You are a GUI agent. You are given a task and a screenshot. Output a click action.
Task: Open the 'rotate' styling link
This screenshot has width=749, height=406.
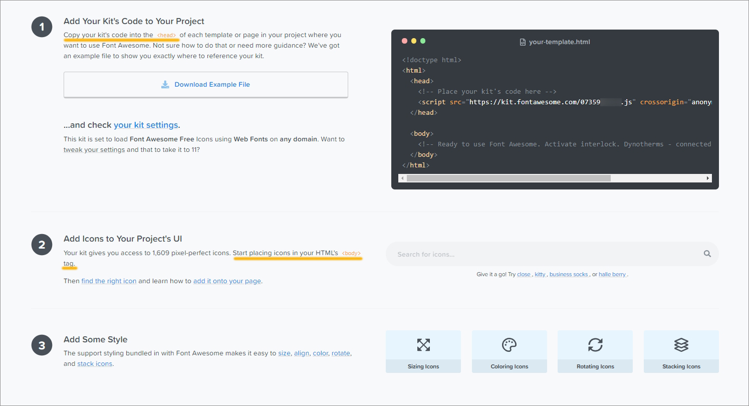coord(341,353)
